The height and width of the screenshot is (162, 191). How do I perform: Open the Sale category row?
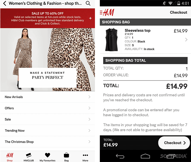click(x=48, y=119)
